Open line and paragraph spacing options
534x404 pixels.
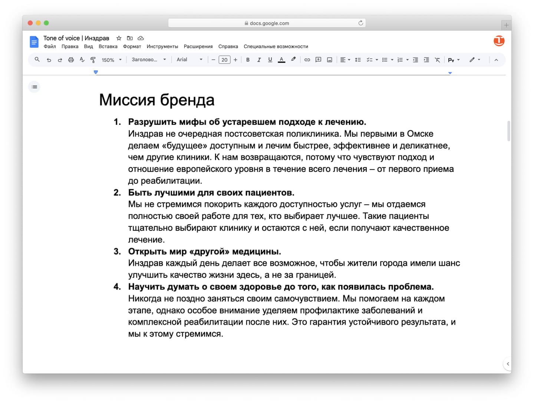(358, 60)
